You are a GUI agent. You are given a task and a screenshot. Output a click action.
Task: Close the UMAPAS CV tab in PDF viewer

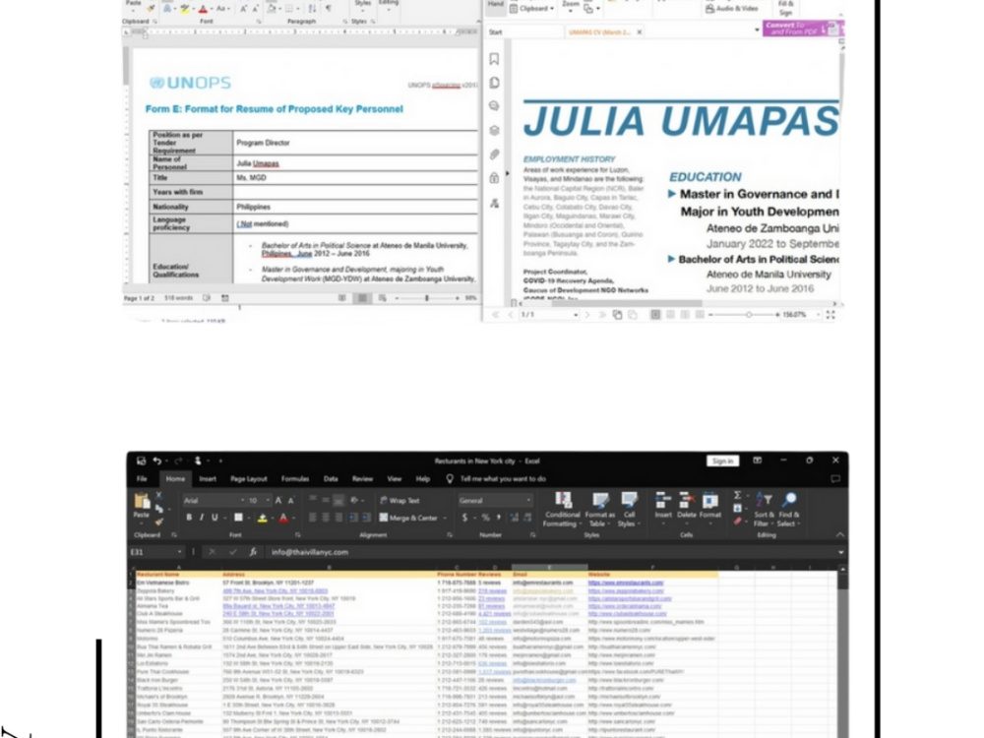pyautogui.click(x=640, y=32)
